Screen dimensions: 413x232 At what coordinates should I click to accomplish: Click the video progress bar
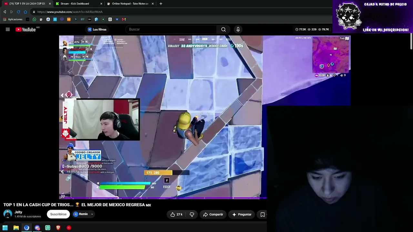pos(163,198)
